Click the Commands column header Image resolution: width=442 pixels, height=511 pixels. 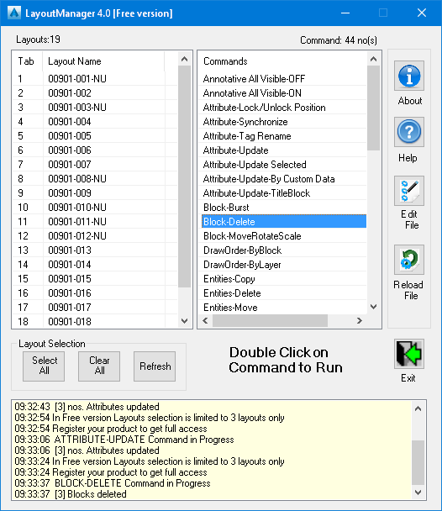coord(282,61)
